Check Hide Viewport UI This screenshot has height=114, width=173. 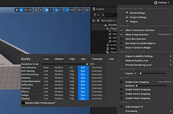(121, 107)
